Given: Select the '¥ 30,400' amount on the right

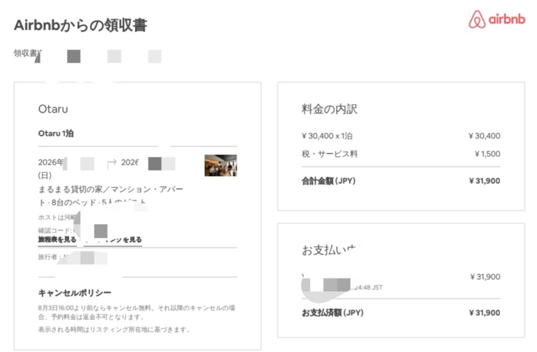Looking at the screenshot, I should 485,136.
